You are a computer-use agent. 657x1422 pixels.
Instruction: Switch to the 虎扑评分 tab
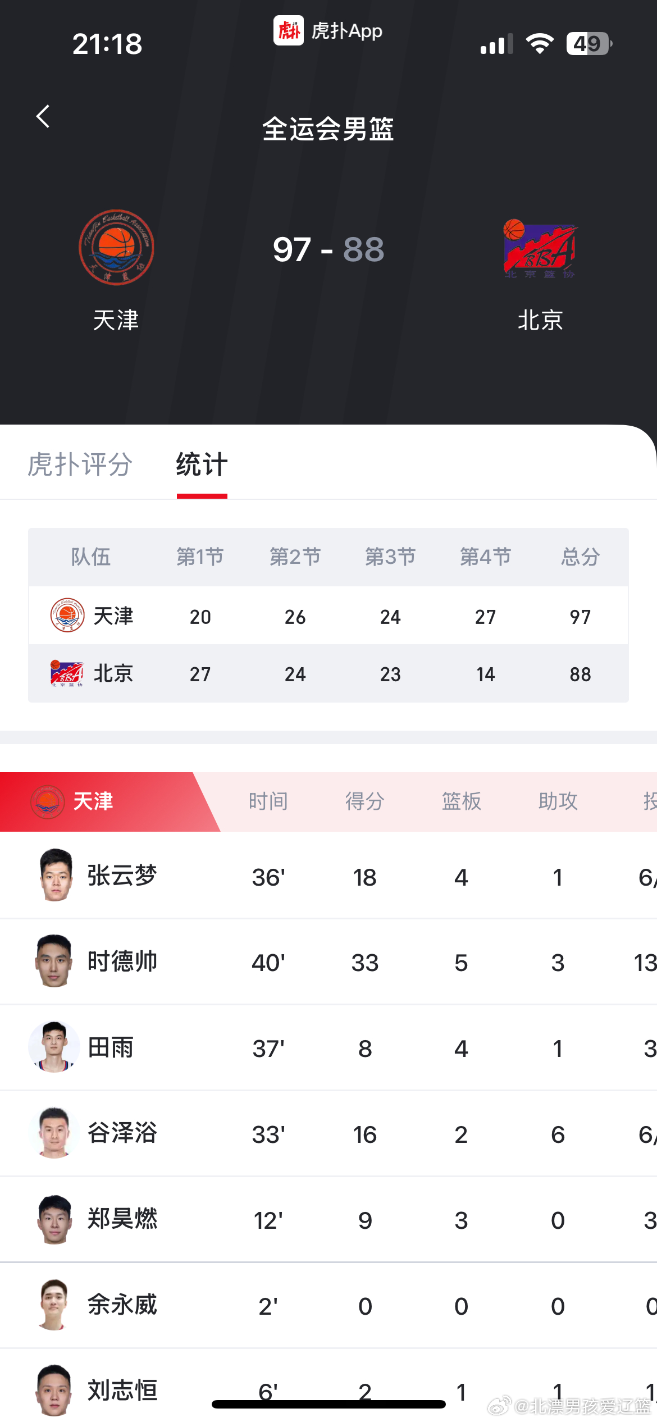[79, 465]
